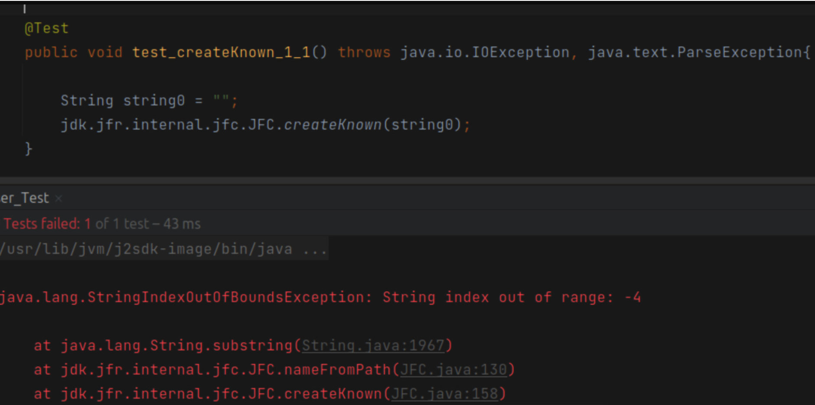Click the 'Tests failed: 1 of 1 test' status
This screenshot has height=405, width=815.
click(x=102, y=224)
